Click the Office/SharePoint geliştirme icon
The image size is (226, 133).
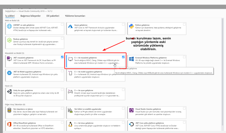coord(9,124)
